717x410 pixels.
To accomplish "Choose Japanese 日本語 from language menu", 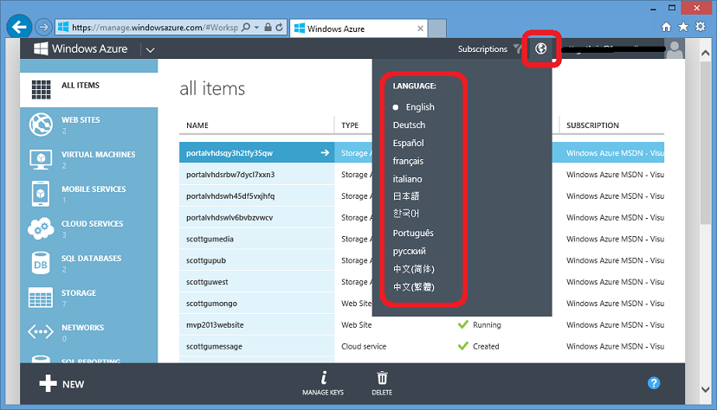I will click(406, 196).
